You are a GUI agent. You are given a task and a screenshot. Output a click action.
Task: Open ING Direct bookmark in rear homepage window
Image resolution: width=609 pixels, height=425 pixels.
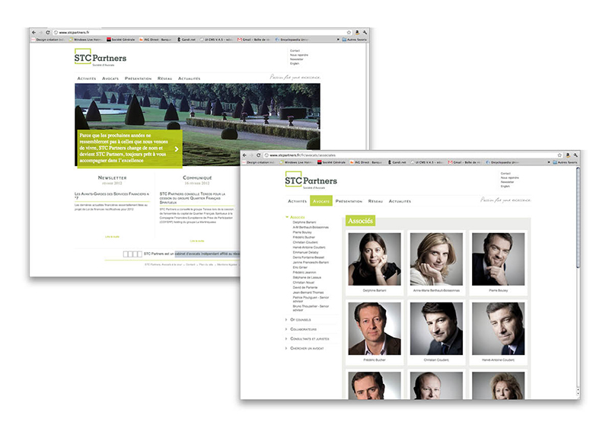pos(155,40)
